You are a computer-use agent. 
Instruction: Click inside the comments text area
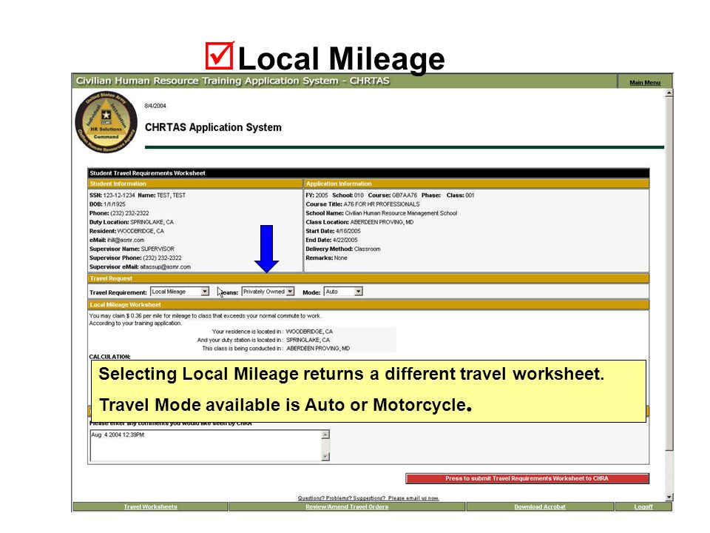click(x=206, y=446)
